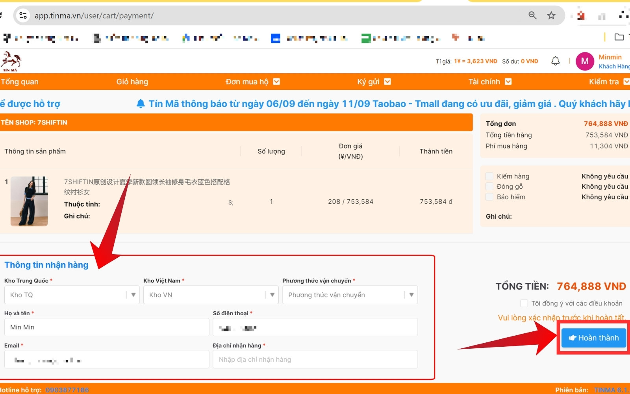Tick the Kiểm hàng checkbox
The height and width of the screenshot is (394, 630).
pyautogui.click(x=489, y=176)
